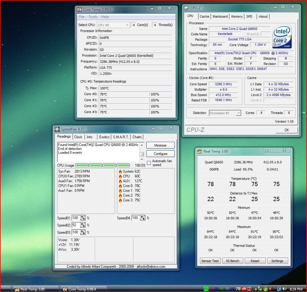Viewport: 307px width, 292px height.
Task: Click Reset in Real Temp
Action: (255, 261)
